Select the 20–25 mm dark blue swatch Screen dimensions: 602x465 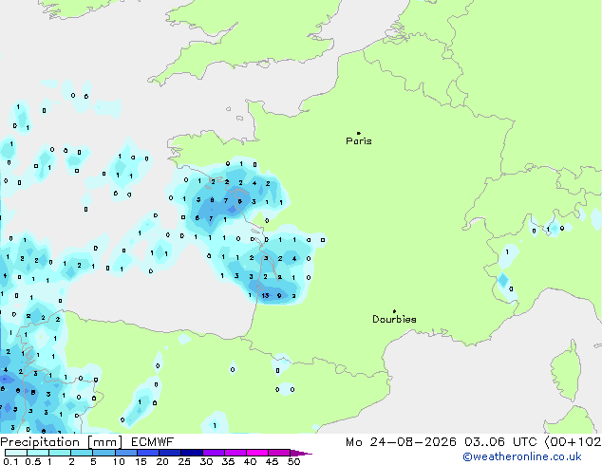[170, 453]
